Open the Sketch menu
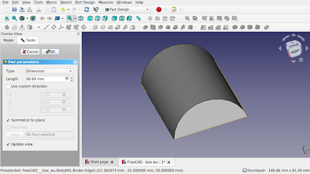The image size is (310, 174). [66, 2]
